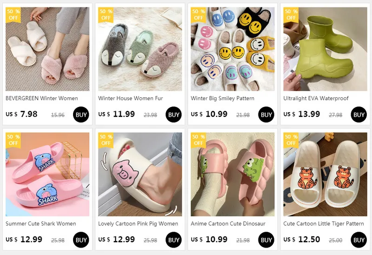Click BUY for Summer Cute Shark Women
The width and height of the screenshot is (372, 255).
81,240
